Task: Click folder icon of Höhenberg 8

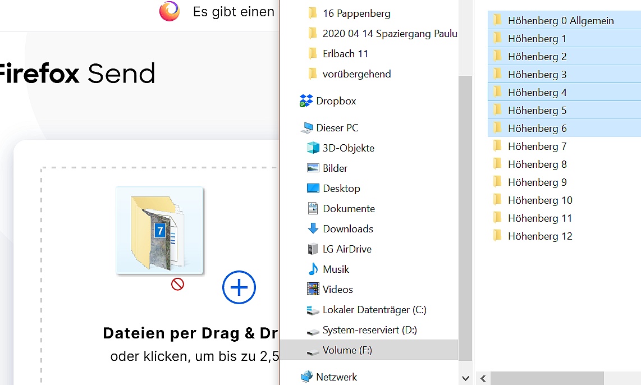Action: (497, 163)
